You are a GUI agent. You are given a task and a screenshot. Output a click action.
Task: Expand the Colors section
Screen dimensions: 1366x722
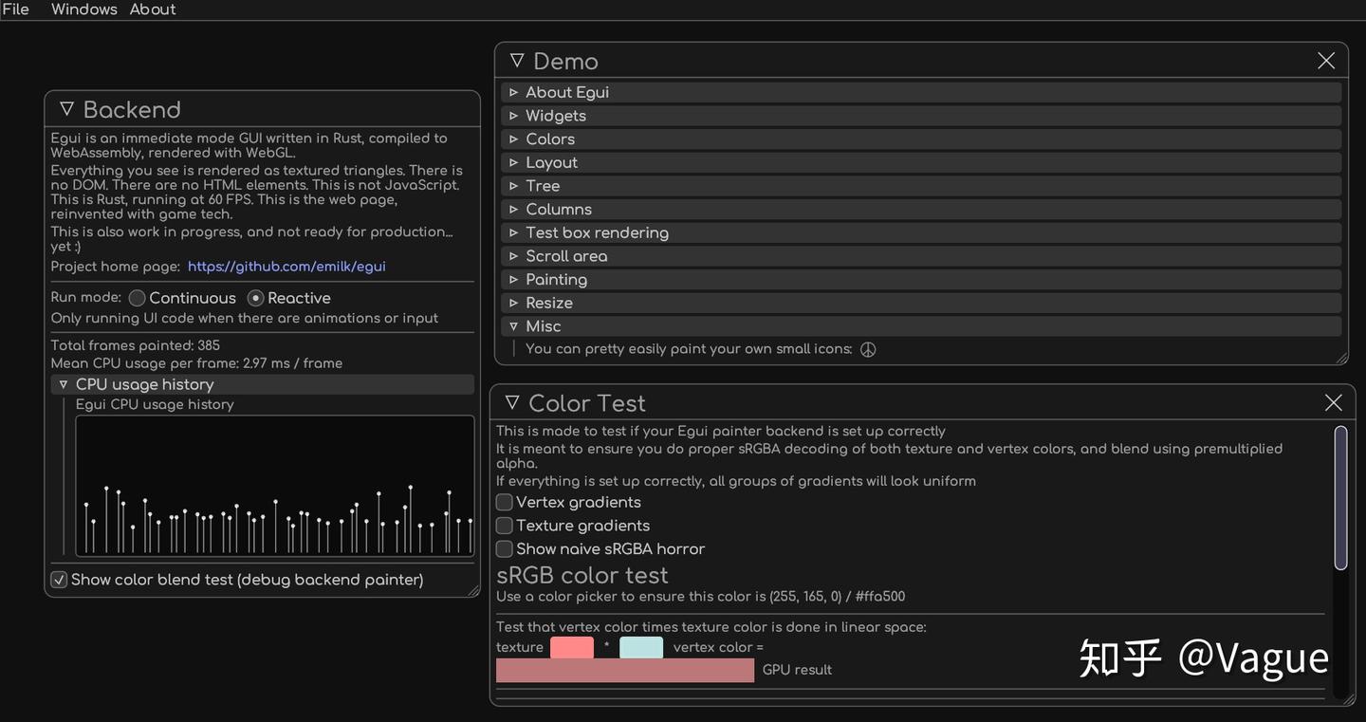pyautogui.click(x=920, y=139)
